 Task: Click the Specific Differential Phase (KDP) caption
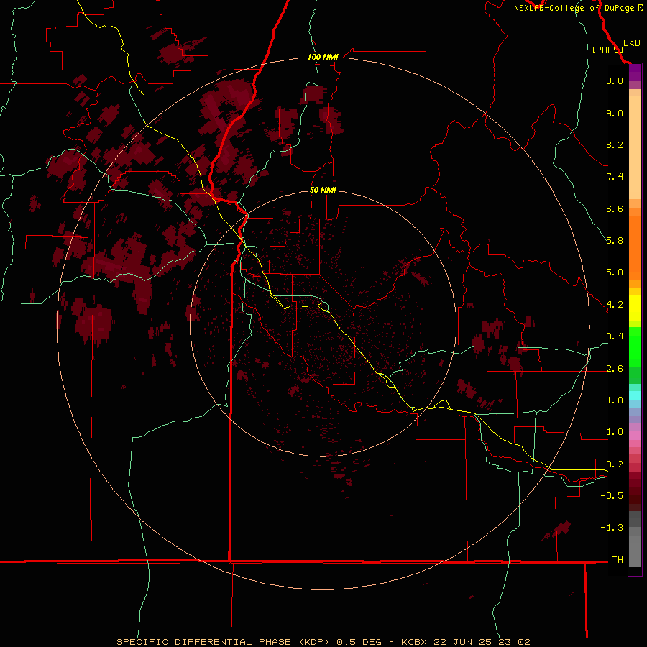(223, 642)
